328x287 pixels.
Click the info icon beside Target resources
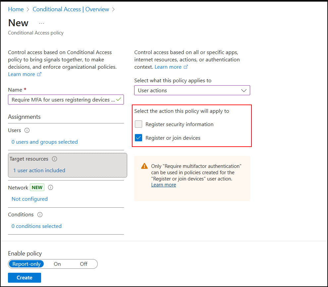pyautogui.click(x=55, y=159)
